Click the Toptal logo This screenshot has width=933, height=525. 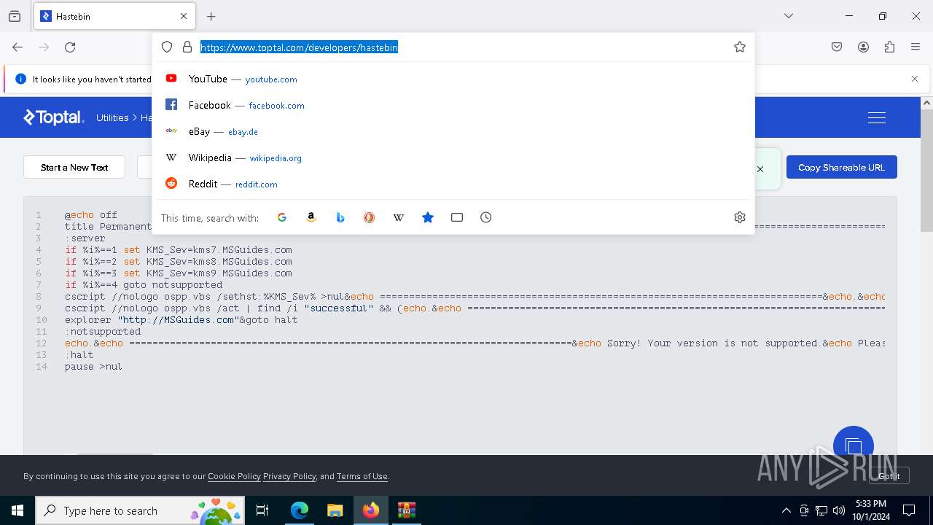54,117
